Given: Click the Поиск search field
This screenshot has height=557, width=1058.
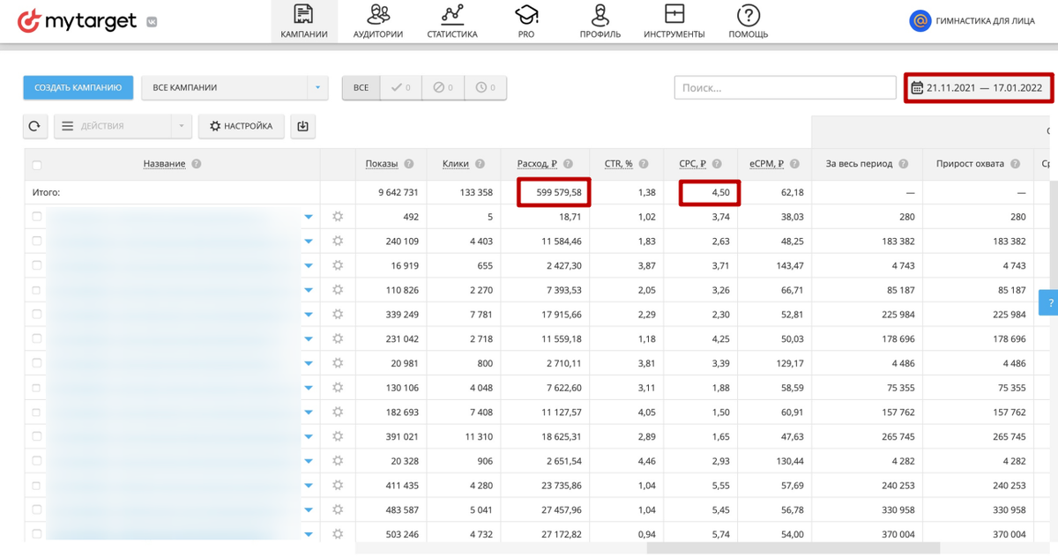Looking at the screenshot, I should [x=786, y=87].
